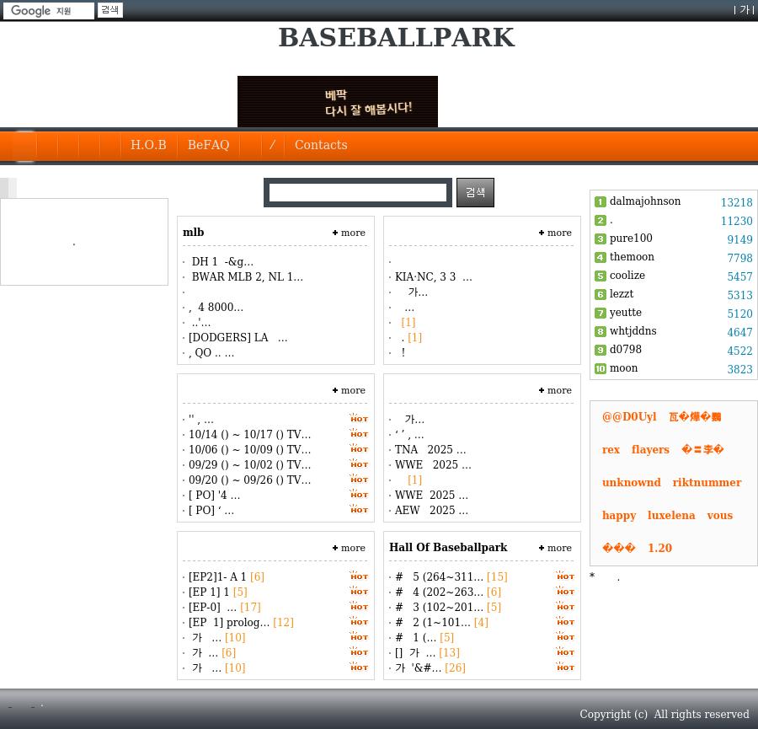
Task: Focus the center site search input field
Action: (x=357, y=192)
